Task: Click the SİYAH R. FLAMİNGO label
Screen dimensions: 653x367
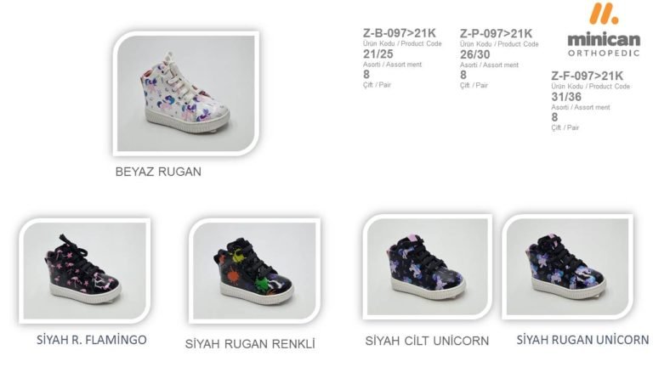Action: [92, 340]
